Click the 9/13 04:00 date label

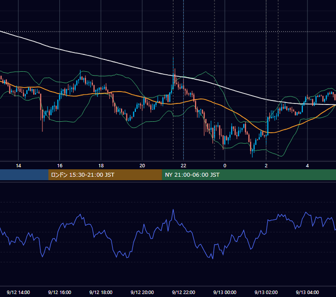point(307,292)
